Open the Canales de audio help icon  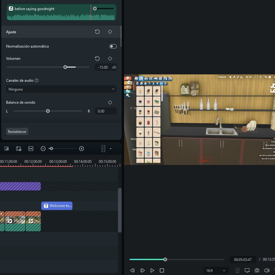point(37,80)
